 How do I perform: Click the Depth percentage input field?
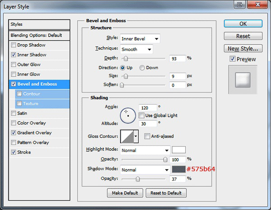click(178, 59)
